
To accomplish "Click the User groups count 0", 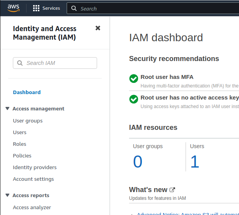I will (138, 162).
